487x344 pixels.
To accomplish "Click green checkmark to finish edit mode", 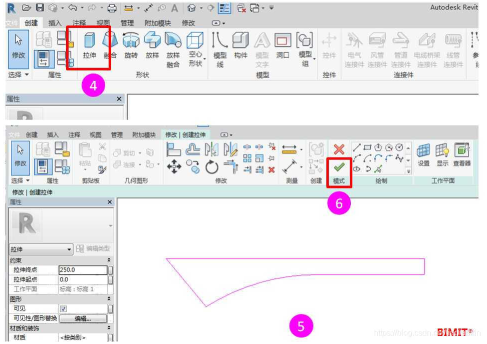I will [x=339, y=167].
